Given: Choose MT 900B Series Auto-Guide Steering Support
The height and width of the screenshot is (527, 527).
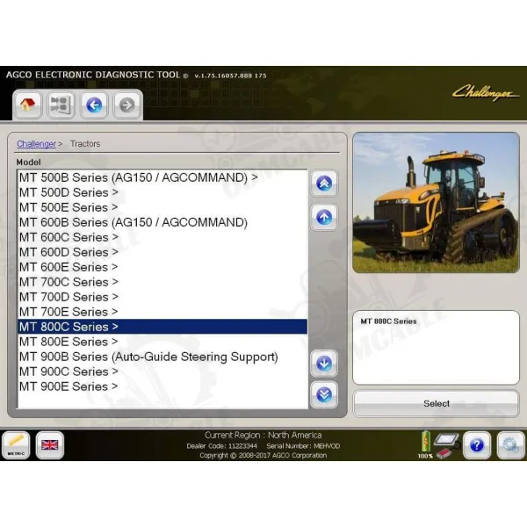Looking at the screenshot, I should tap(148, 357).
